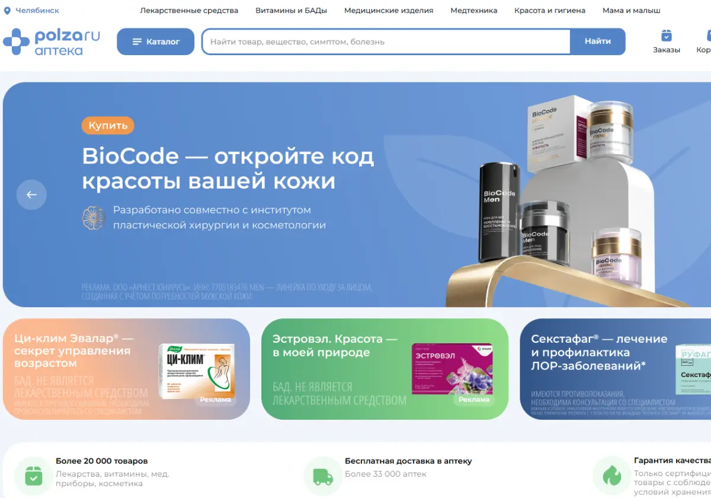Click 'Бесплатная доставка в аптеку' text
711x498 pixels.
pyautogui.click(x=408, y=461)
